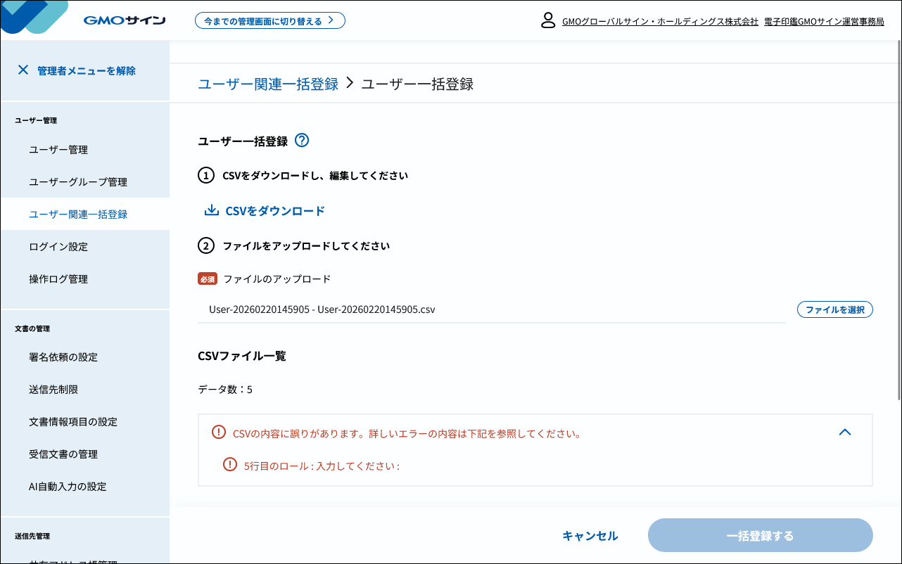Click the キャンセル button
902x564 pixels.
tap(590, 535)
